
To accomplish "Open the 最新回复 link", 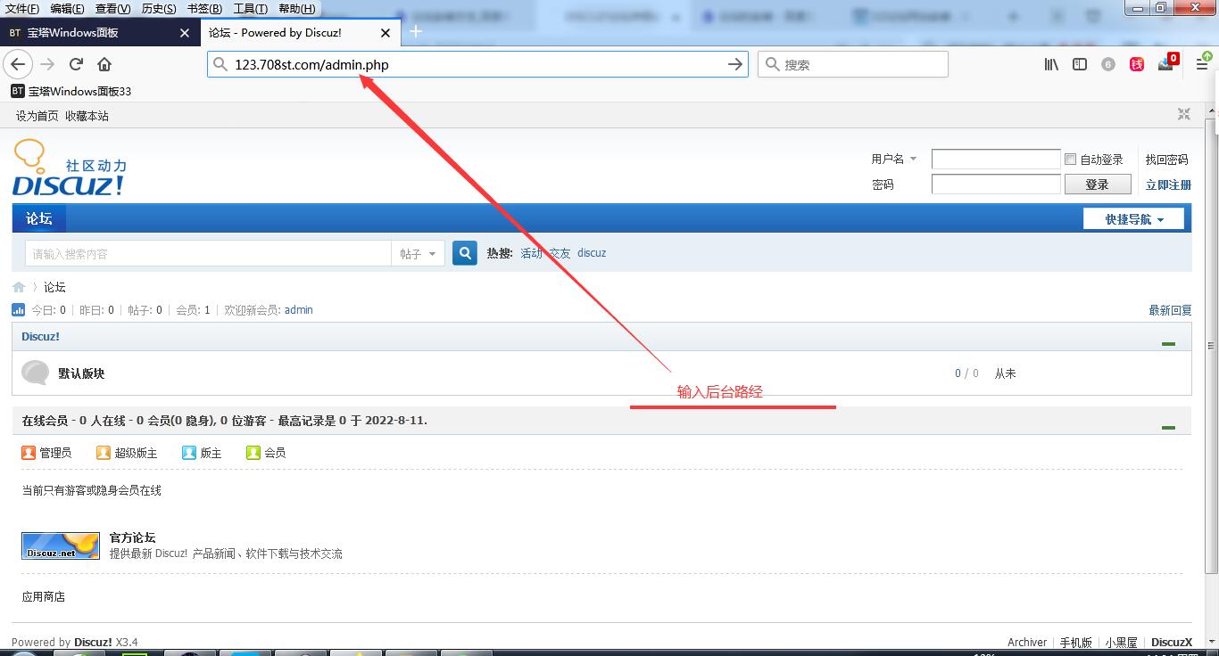I will pos(1170,310).
